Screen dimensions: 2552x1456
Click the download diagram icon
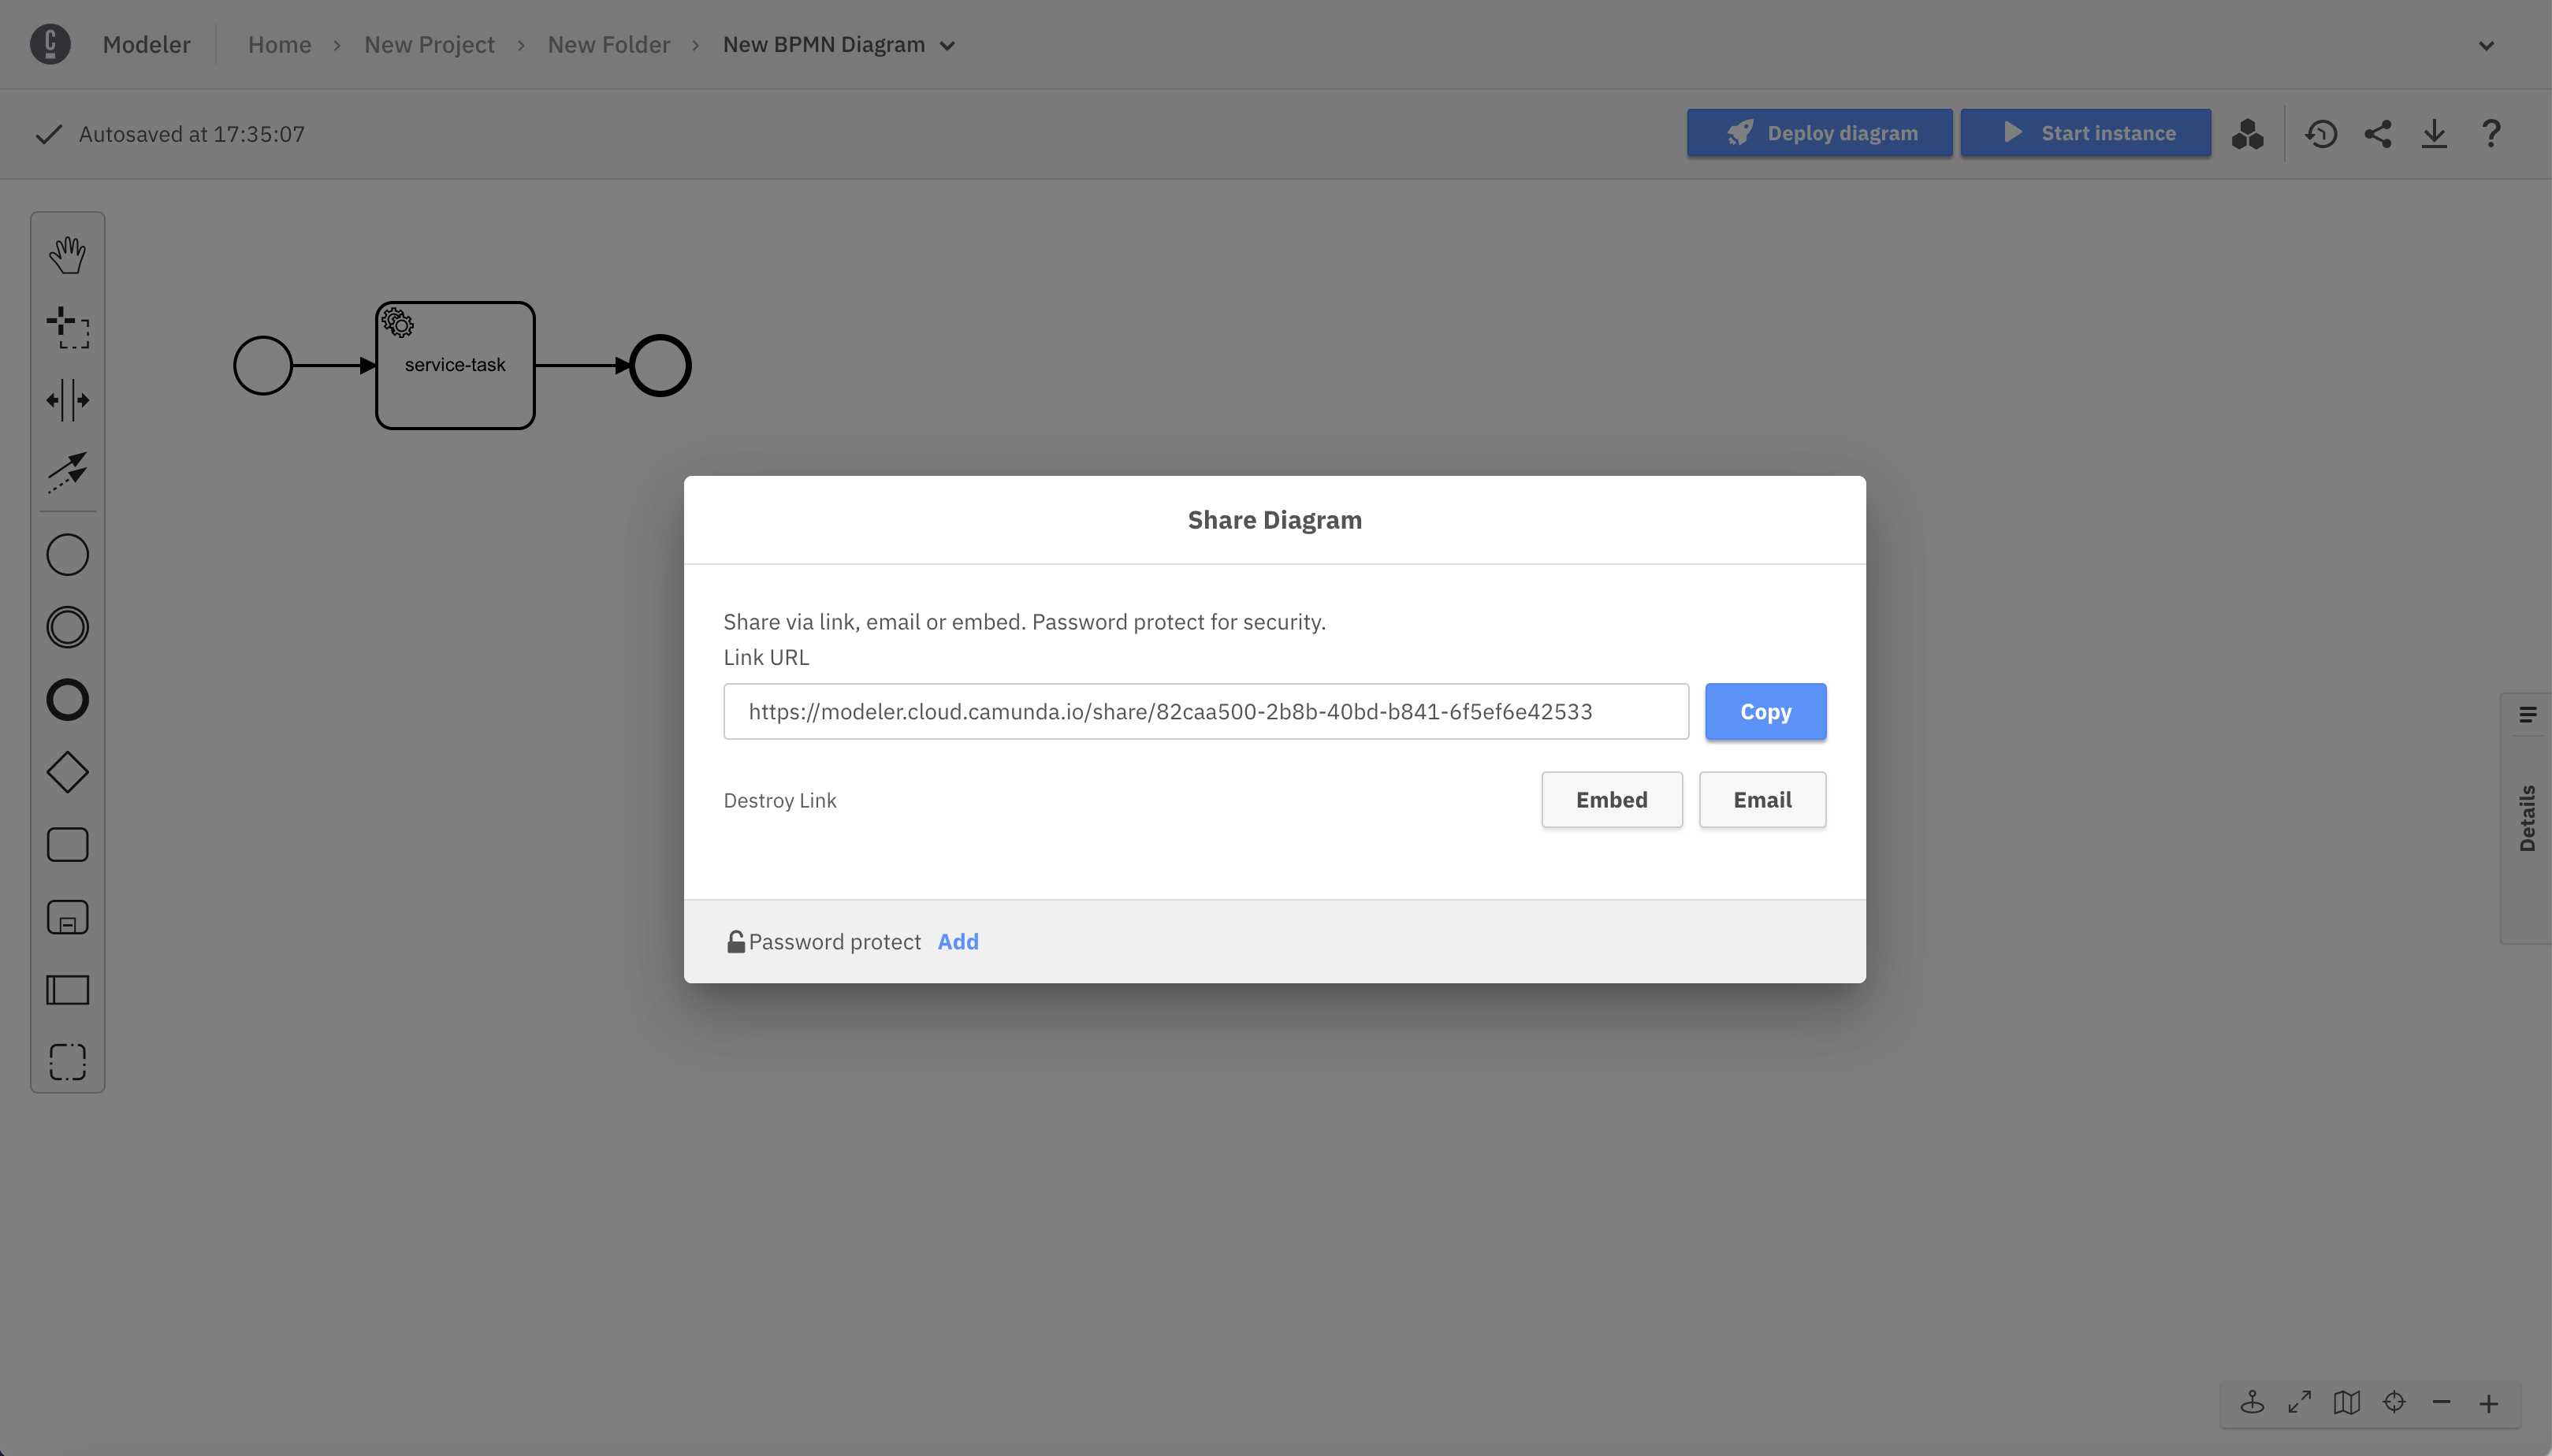click(x=2434, y=134)
